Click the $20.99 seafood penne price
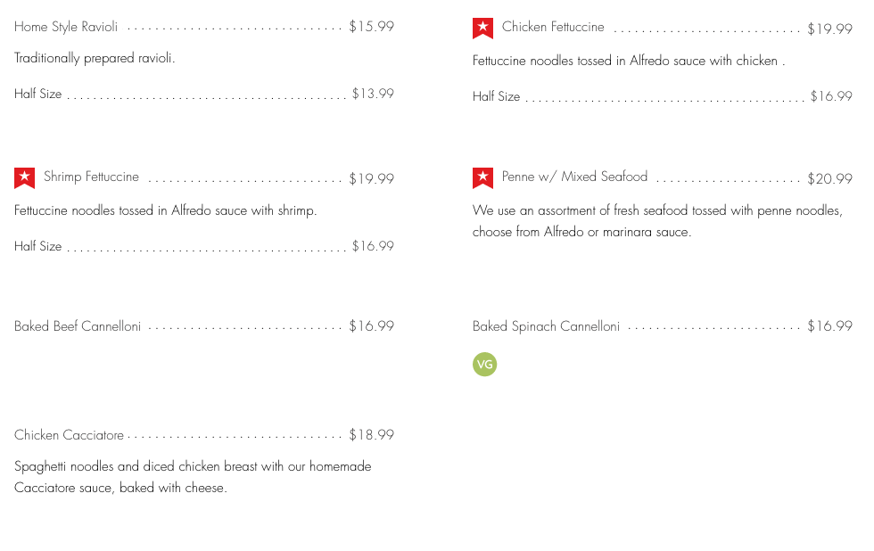The width and height of the screenshot is (874, 551). click(x=829, y=179)
